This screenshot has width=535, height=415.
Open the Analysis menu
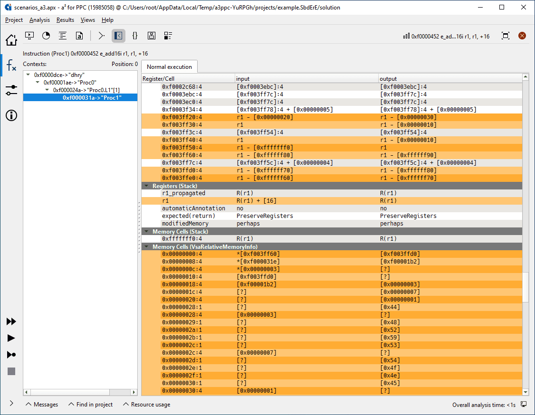pos(39,20)
